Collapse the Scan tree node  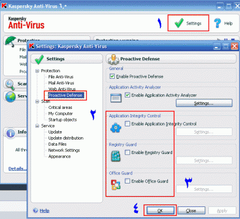point(37,102)
